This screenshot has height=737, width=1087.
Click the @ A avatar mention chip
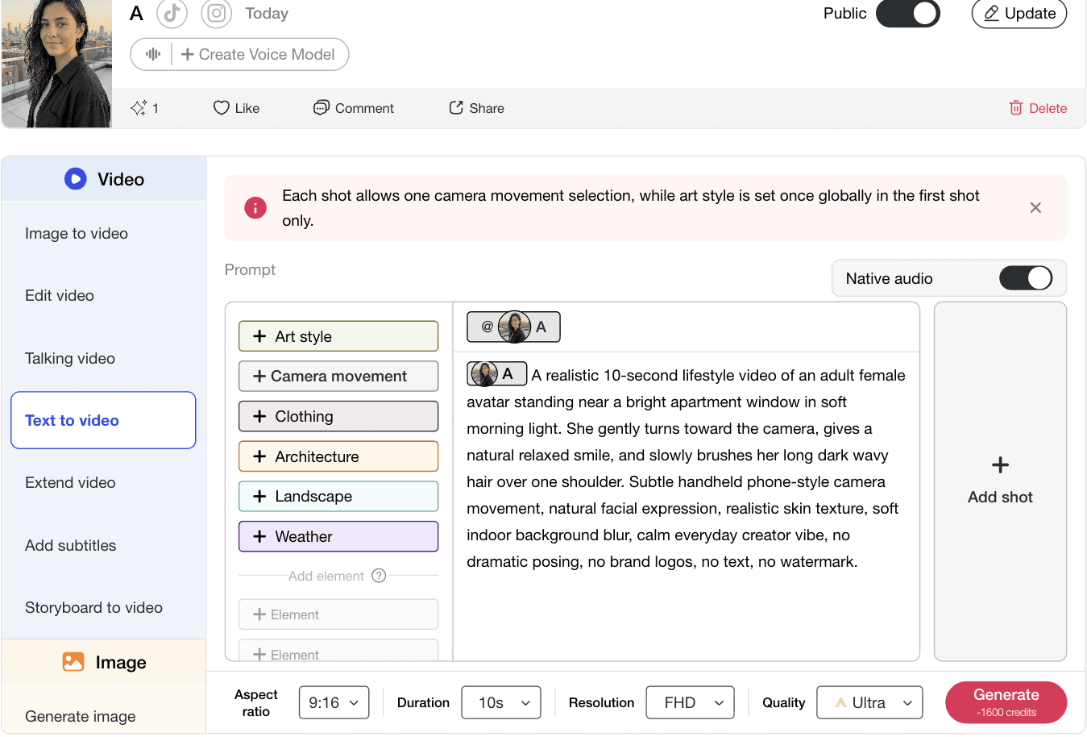513,327
